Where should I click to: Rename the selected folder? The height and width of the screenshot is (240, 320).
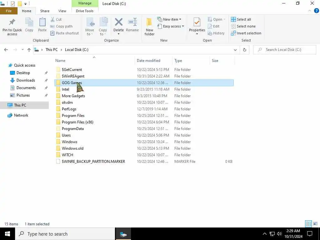click(x=132, y=25)
